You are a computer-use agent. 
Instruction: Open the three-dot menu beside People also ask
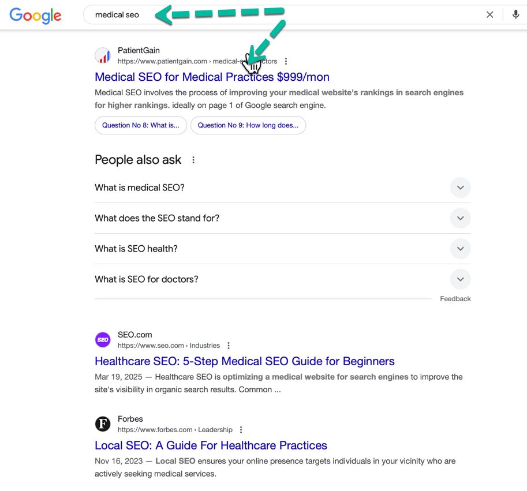[193, 160]
